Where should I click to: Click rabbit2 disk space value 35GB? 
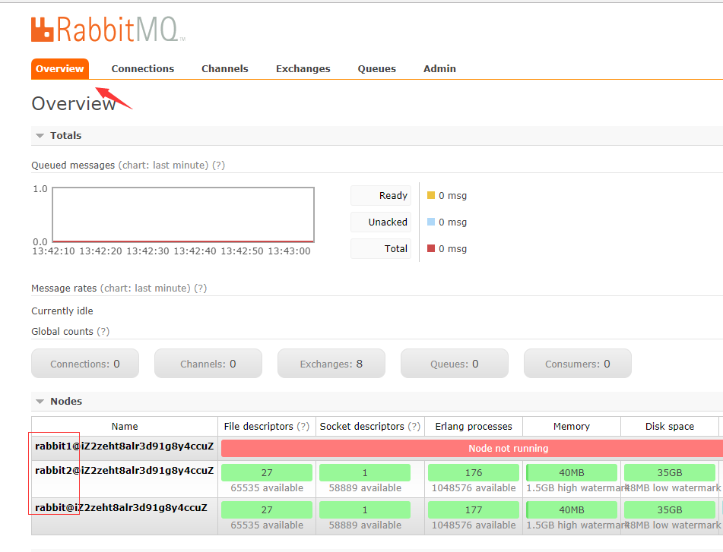pos(670,473)
